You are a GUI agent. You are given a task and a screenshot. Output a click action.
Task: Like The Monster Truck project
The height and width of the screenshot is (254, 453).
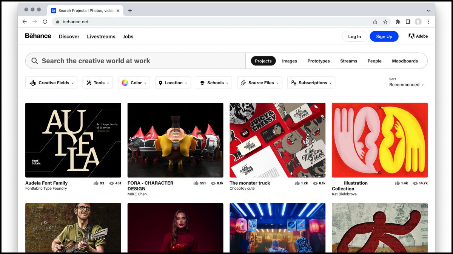point(297,183)
